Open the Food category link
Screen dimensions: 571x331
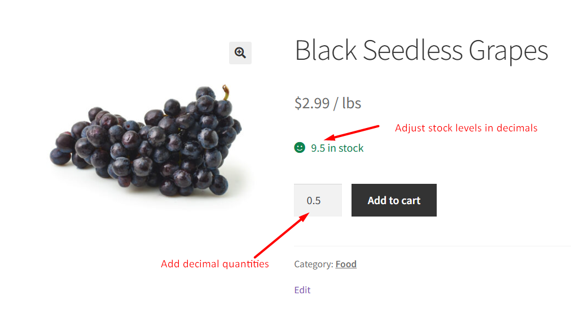coord(346,264)
